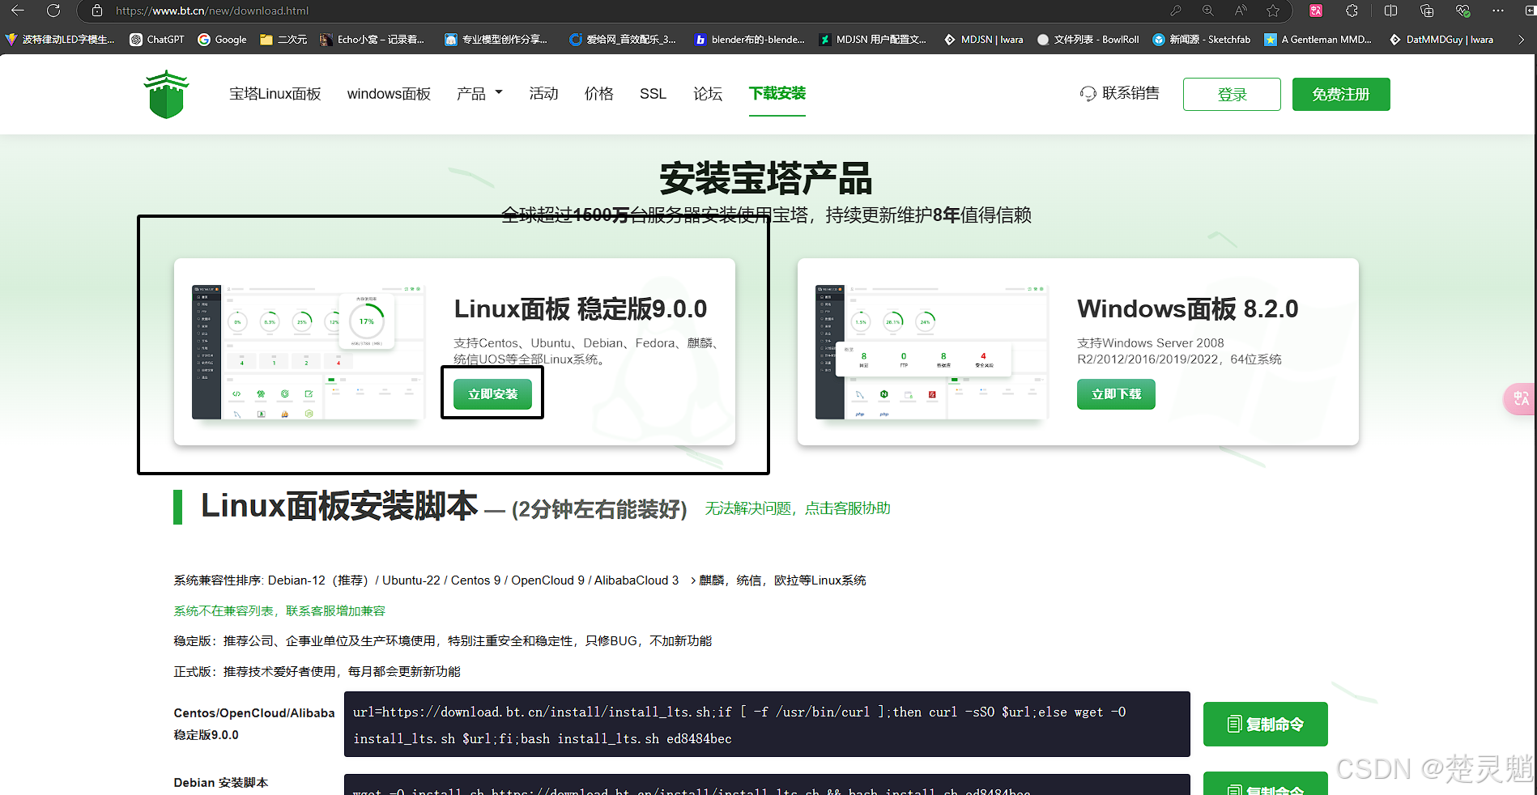Open the Extensions puzzle icon
This screenshot has width=1537, height=795.
coord(1352,11)
